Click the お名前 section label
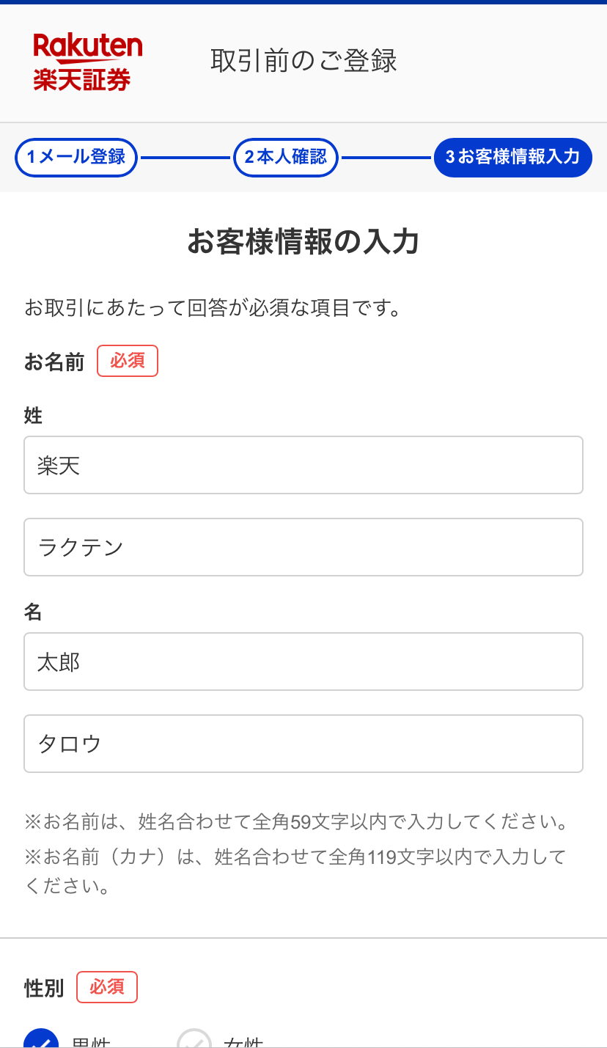Image resolution: width=607 pixels, height=1048 pixels. pyautogui.click(x=54, y=362)
